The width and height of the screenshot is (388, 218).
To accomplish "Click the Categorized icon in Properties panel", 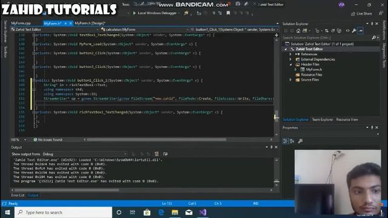I will tap(286, 141).
